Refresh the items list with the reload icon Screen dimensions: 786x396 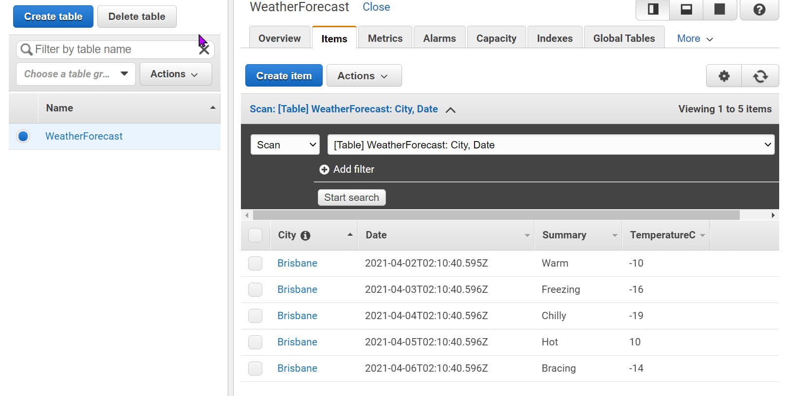pos(760,76)
